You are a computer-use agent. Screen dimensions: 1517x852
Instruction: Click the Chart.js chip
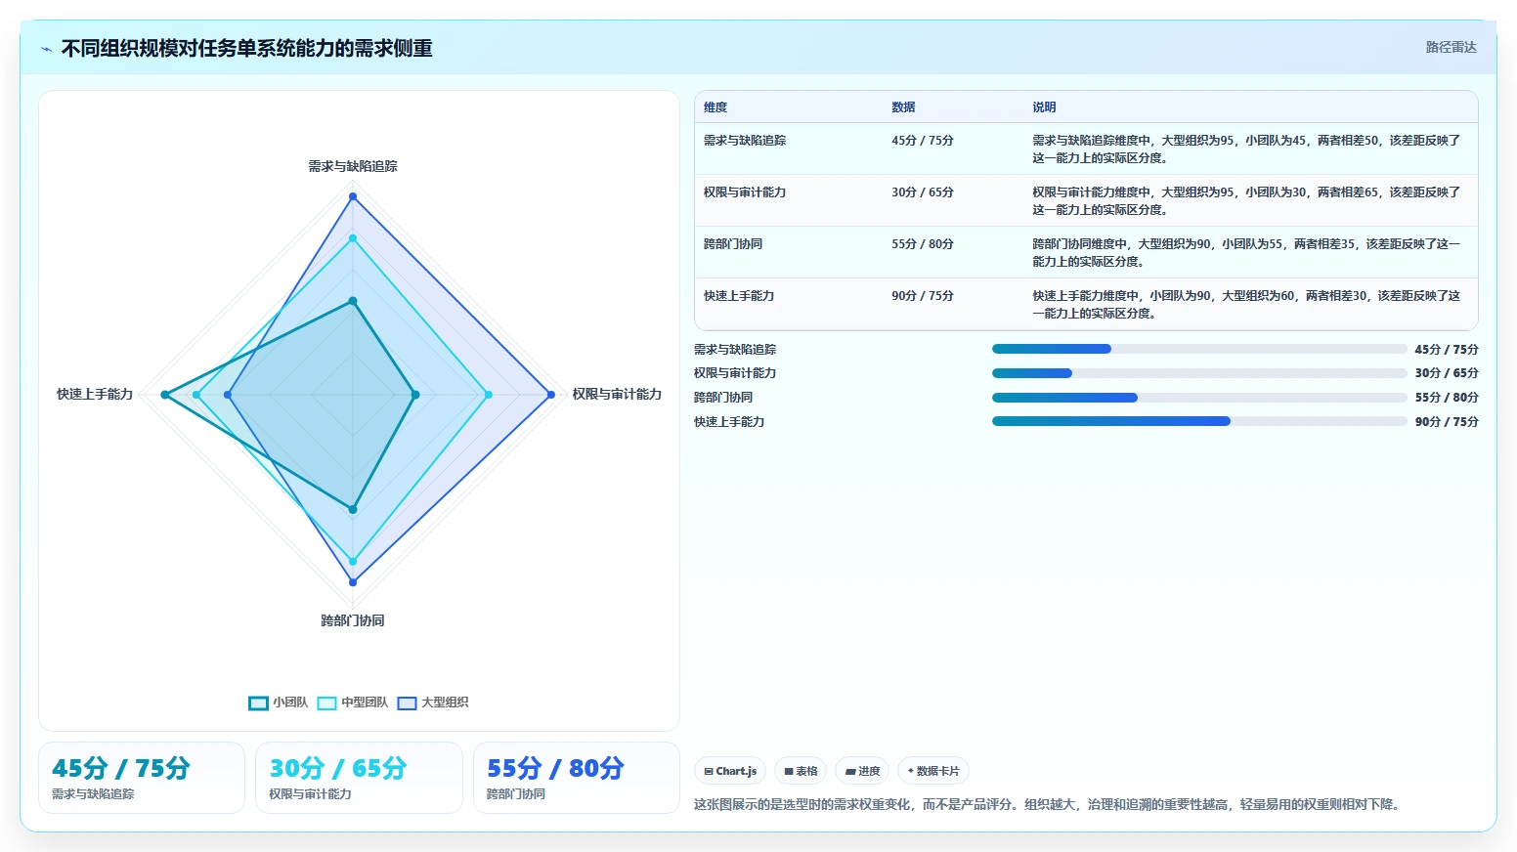[730, 771]
